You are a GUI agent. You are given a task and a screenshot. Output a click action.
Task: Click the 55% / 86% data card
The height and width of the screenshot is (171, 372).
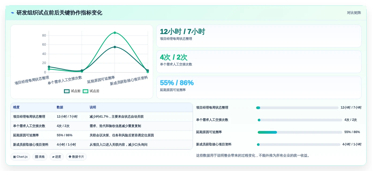(259, 87)
